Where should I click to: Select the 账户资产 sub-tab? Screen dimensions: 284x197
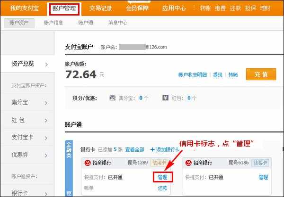(19, 23)
